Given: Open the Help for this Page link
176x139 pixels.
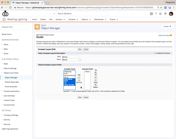Looking at the screenshot, I should tap(164, 35).
